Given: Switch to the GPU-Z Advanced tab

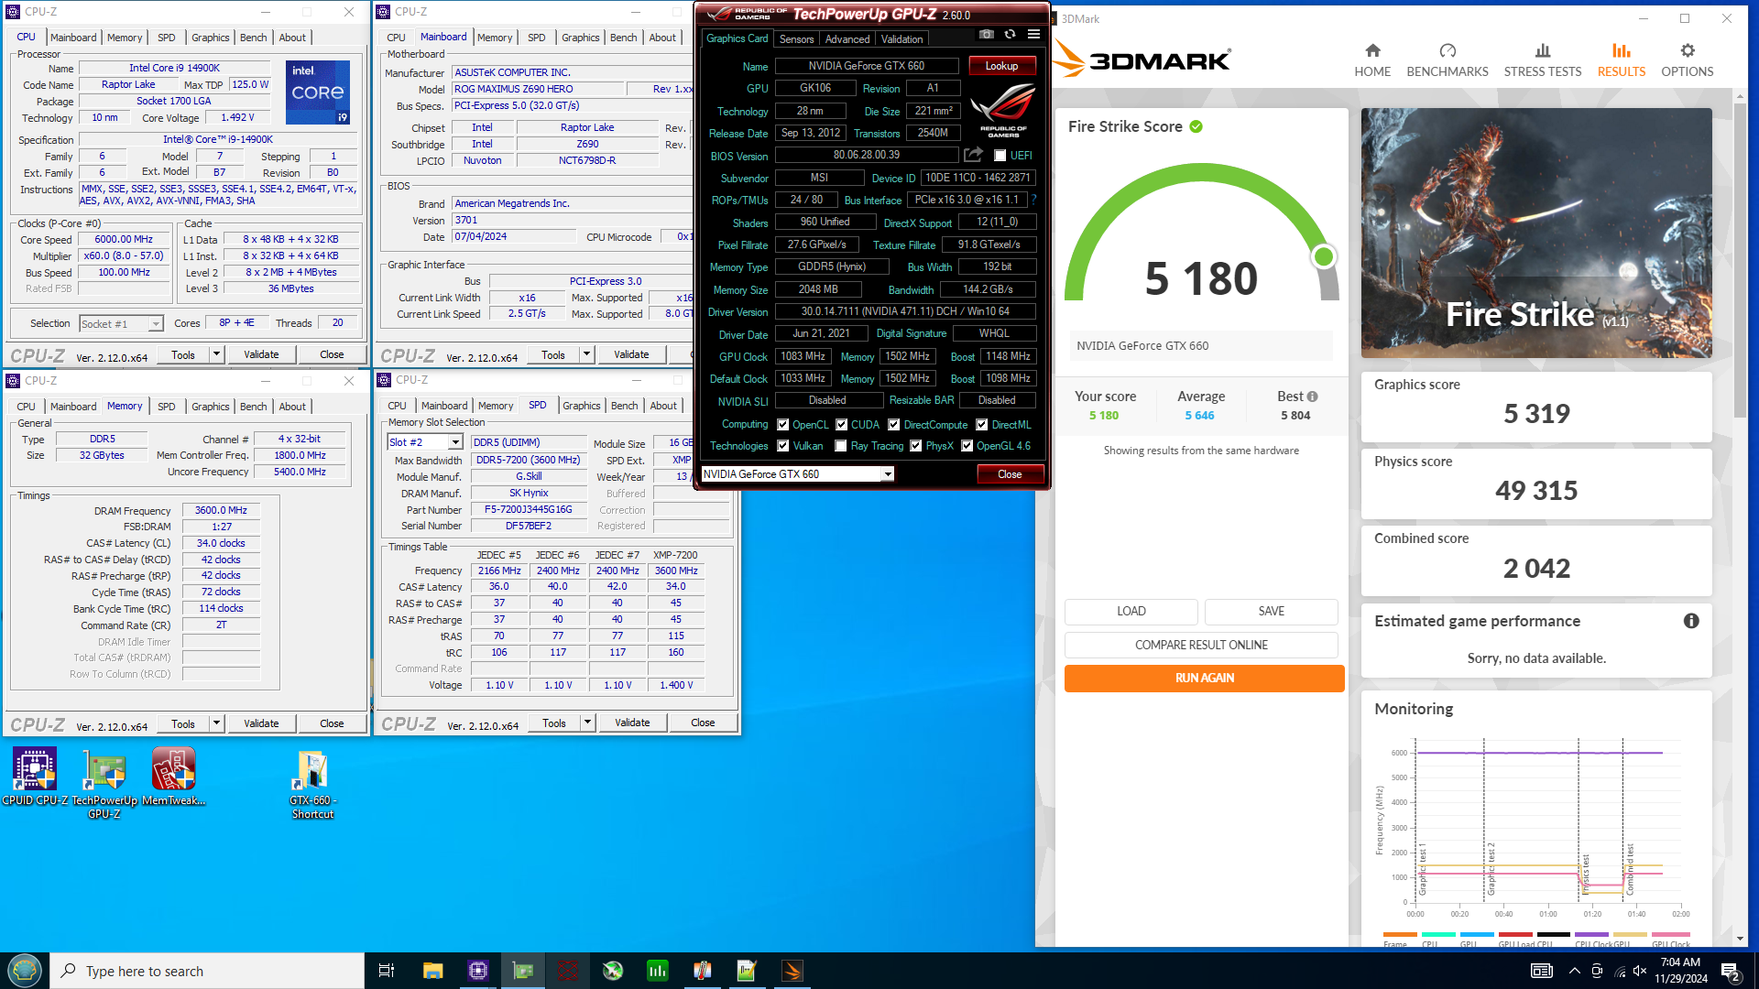Looking at the screenshot, I should pos(847,38).
